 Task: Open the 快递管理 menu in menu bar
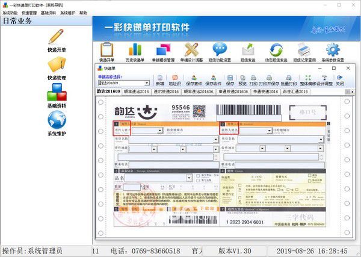[29, 13]
